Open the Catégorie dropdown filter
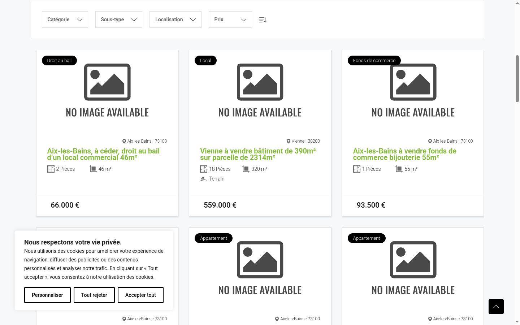520x325 pixels. coord(65,19)
